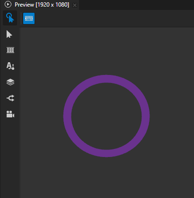
Task: Close the Preview tab
Action: (75, 5)
